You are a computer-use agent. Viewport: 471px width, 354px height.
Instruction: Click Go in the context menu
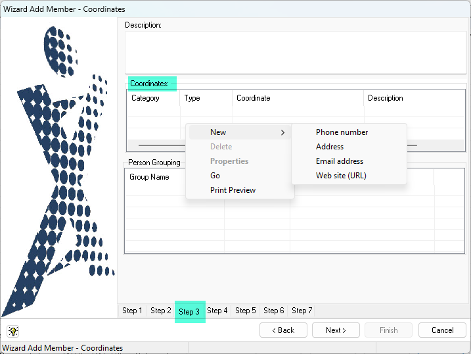(240, 176)
